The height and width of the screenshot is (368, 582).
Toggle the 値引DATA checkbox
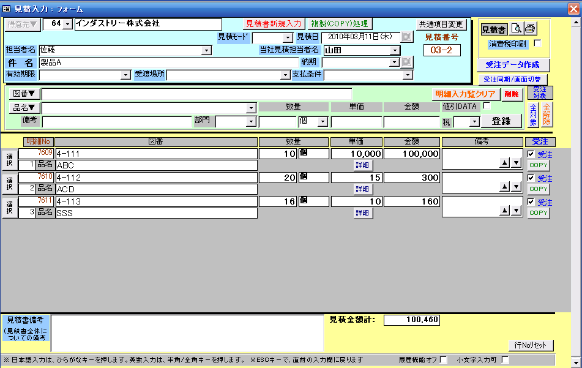pos(487,106)
